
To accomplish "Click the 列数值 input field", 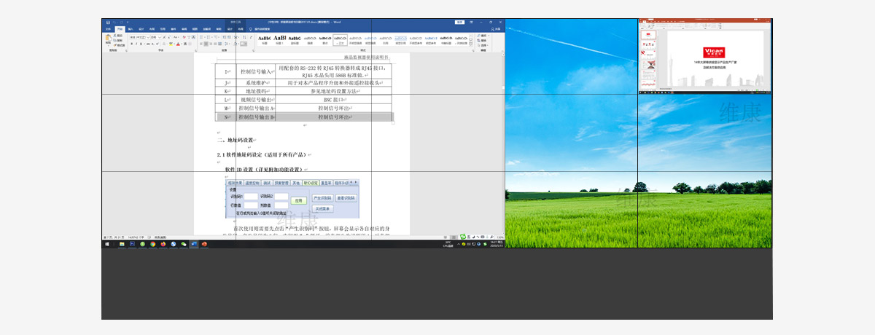I will coord(281,205).
